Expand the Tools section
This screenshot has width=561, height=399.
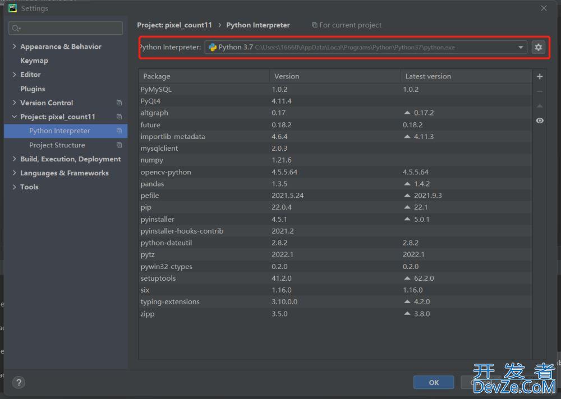[x=15, y=187]
